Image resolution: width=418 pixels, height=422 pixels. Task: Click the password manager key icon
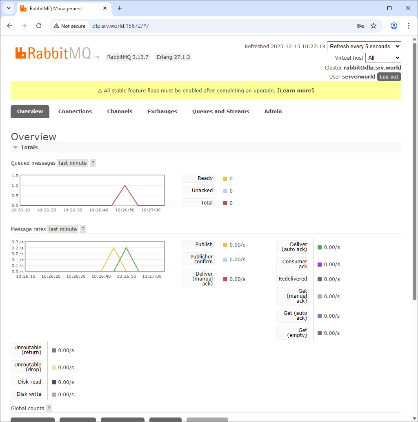tap(360, 25)
